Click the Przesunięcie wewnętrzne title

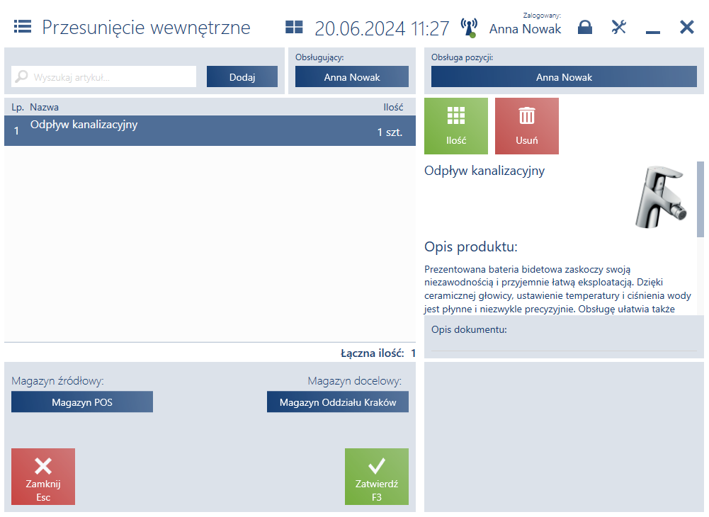(x=146, y=28)
